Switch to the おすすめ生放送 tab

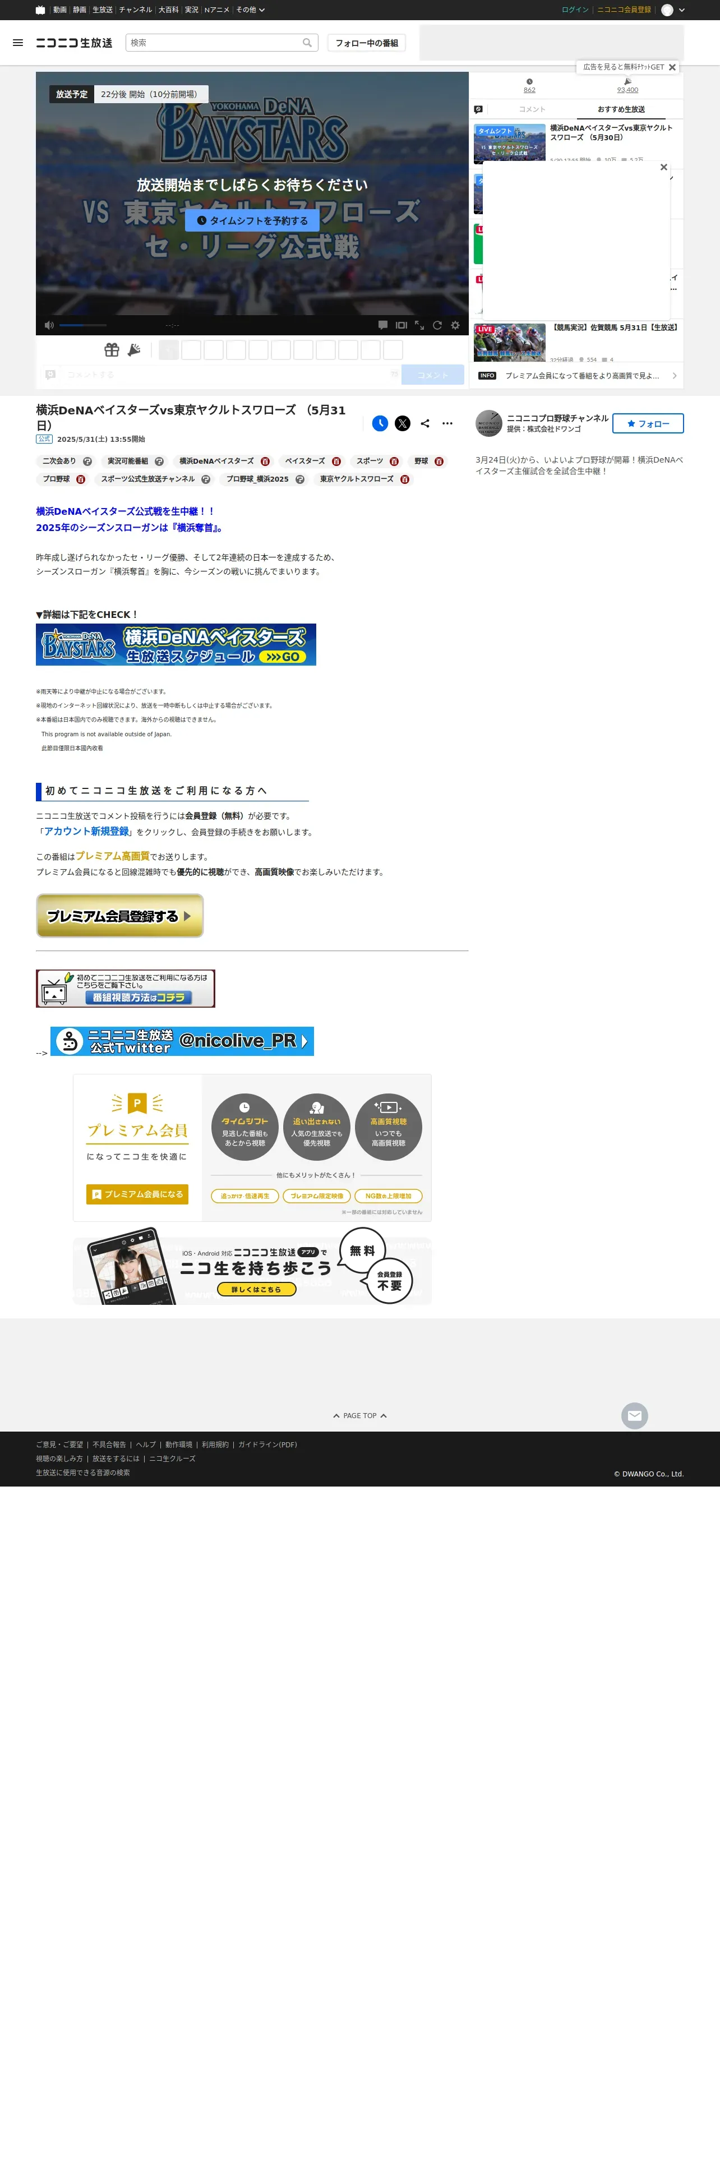tap(621, 110)
